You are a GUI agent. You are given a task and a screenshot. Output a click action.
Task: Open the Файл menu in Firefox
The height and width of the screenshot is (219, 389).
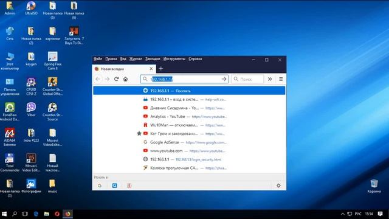98,59
